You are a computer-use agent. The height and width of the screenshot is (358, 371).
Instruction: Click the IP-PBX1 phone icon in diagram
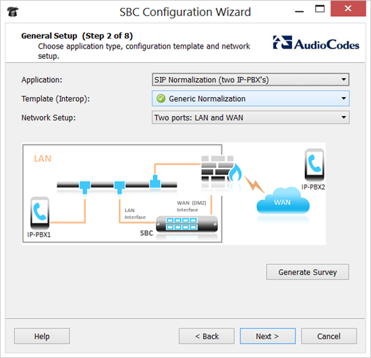(40, 213)
